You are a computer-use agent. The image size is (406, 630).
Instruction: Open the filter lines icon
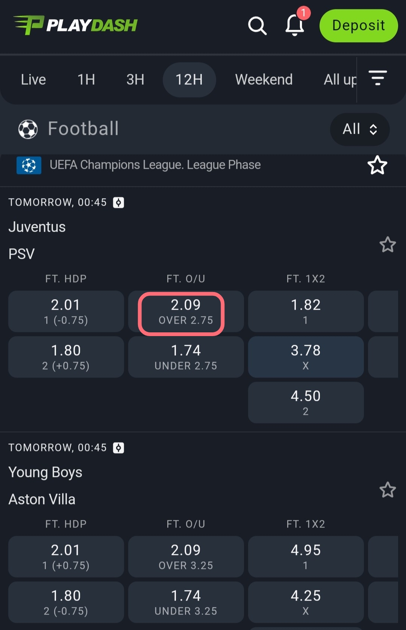coord(377,78)
